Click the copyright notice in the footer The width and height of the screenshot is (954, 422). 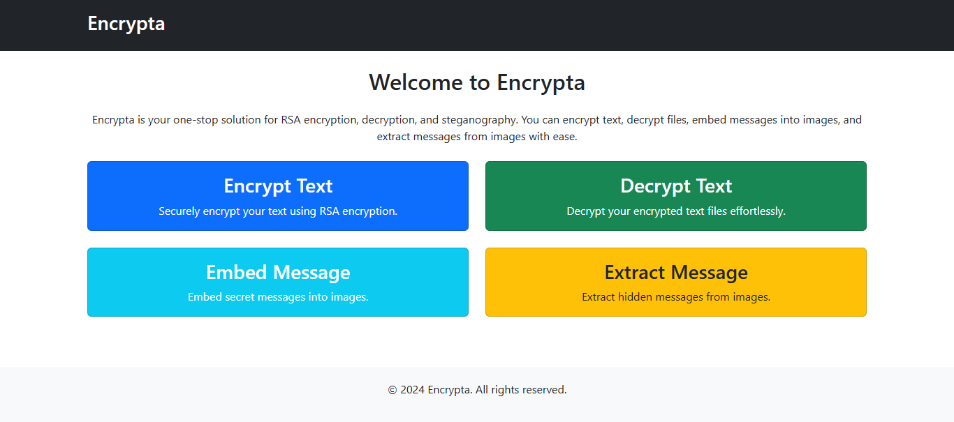click(477, 389)
